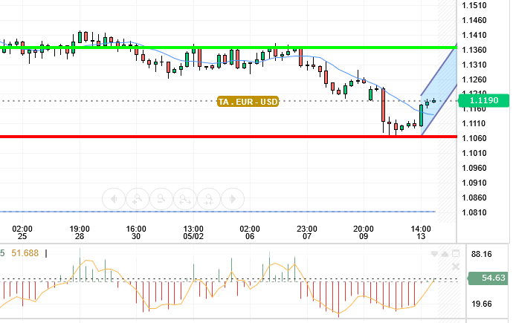This screenshot has width=513, height=323.
Task: Click the 19:00 28 time axis label
Action: 80,232
